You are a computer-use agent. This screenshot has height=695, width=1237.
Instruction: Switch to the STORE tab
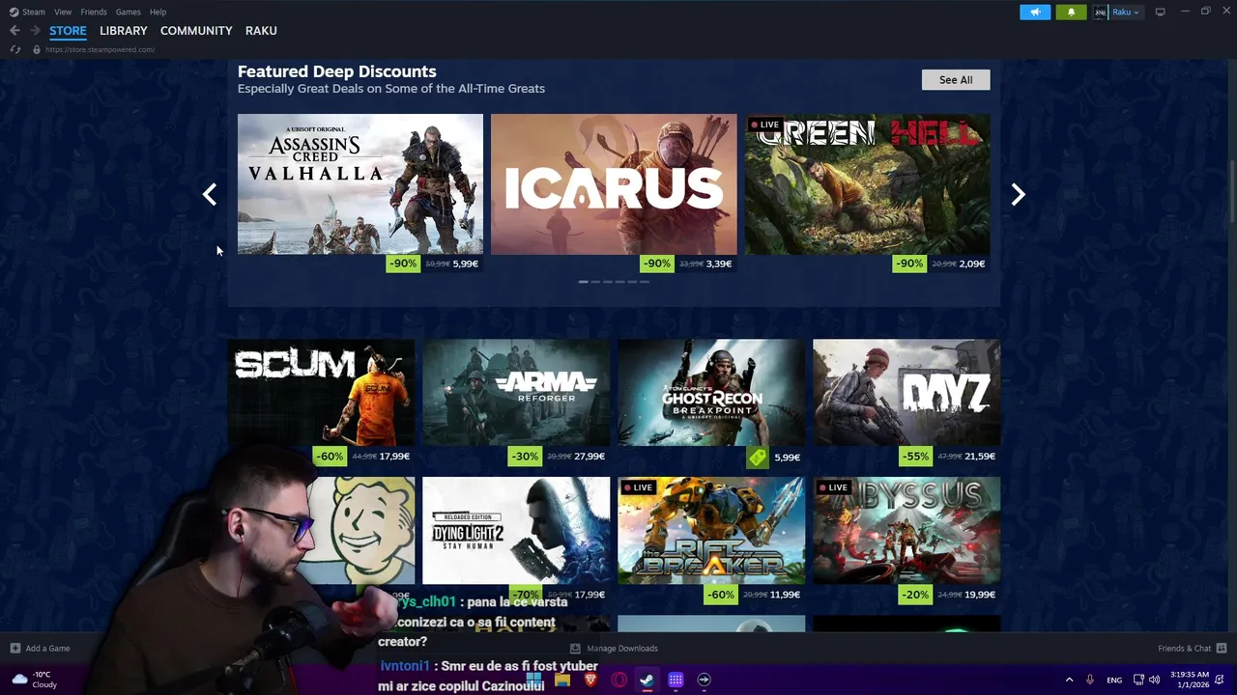coord(68,31)
